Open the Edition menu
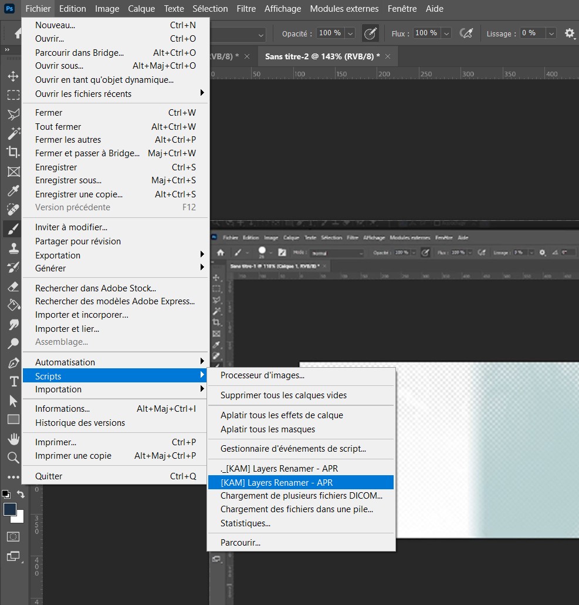This screenshot has width=579, height=605. click(x=72, y=8)
